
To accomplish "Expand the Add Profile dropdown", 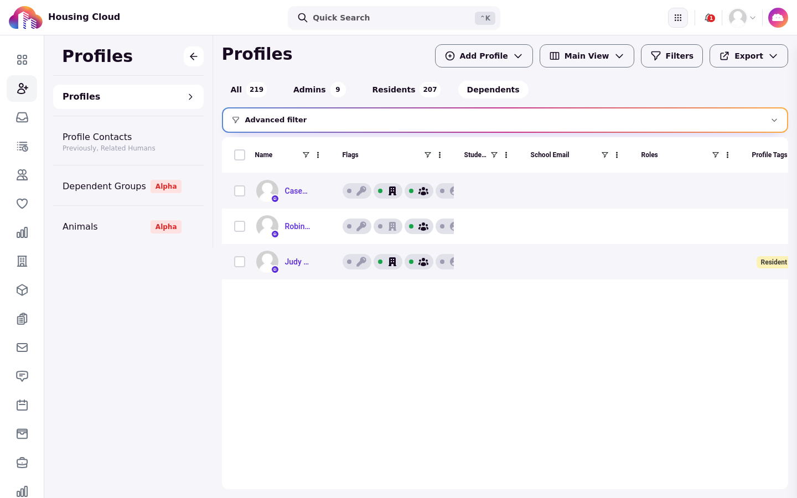I will (x=484, y=56).
